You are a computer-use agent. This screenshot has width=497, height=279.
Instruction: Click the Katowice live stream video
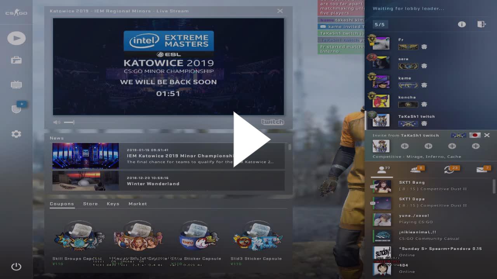[x=169, y=67]
